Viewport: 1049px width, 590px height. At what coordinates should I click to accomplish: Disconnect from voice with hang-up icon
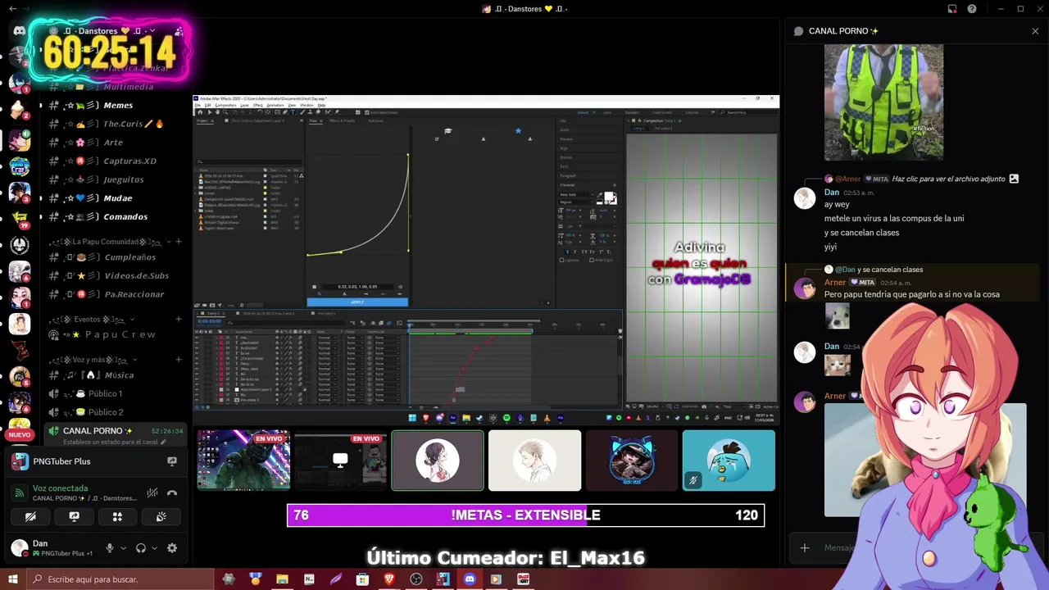(172, 493)
